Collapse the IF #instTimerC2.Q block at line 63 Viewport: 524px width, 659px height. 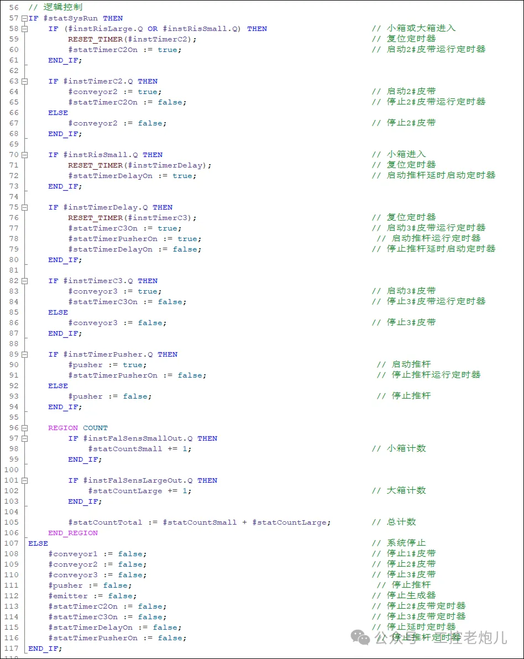tap(24, 81)
